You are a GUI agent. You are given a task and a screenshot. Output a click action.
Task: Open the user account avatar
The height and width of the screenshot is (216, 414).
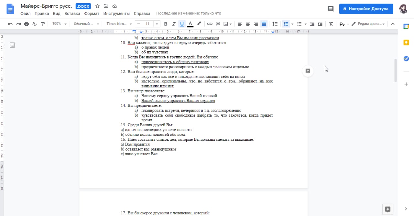pos(403,9)
